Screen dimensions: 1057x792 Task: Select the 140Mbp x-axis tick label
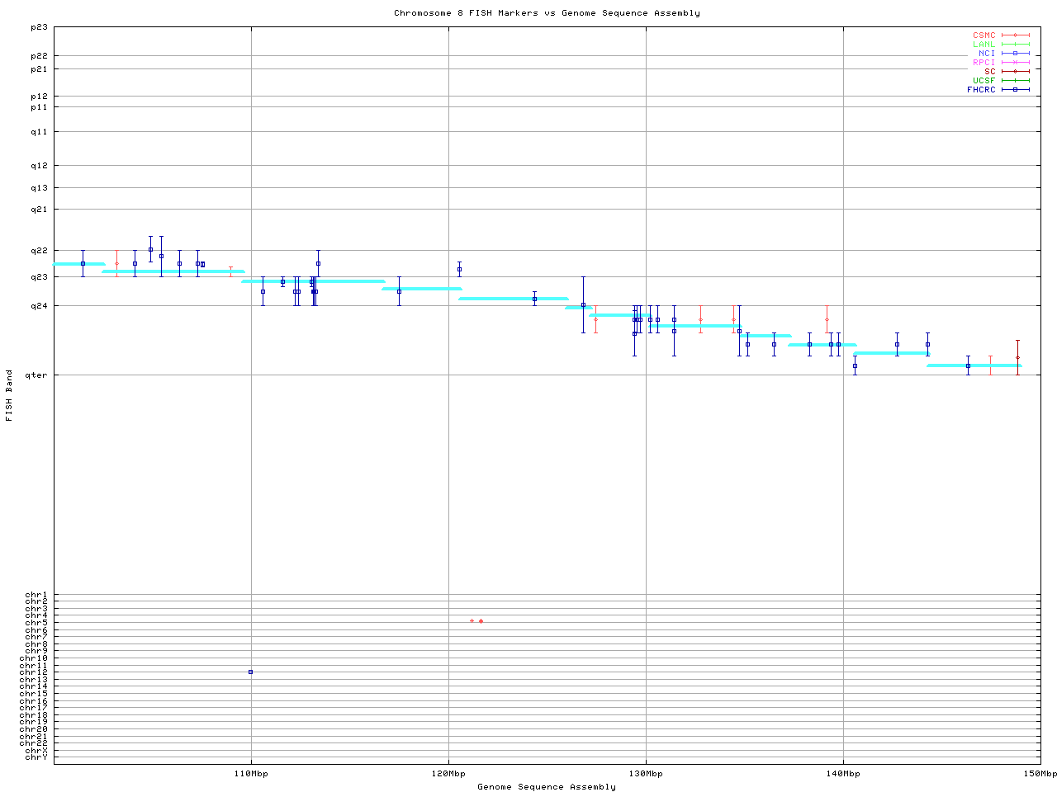(x=843, y=774)
